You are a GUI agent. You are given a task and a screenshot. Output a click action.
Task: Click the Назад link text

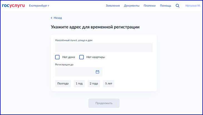[58, 18]
